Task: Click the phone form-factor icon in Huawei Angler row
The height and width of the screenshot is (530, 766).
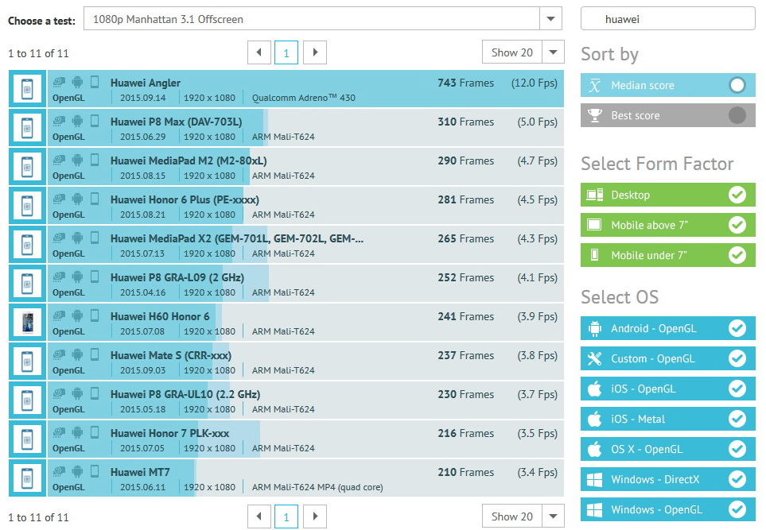Action: click(x=95, y=82)
